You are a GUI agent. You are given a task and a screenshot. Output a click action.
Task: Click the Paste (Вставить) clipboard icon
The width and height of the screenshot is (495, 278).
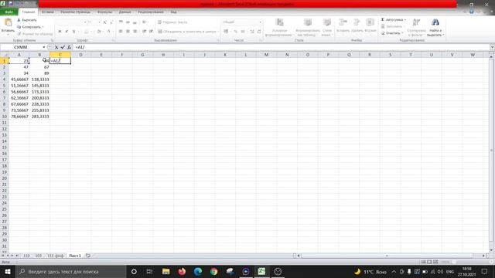pos(8,22)
